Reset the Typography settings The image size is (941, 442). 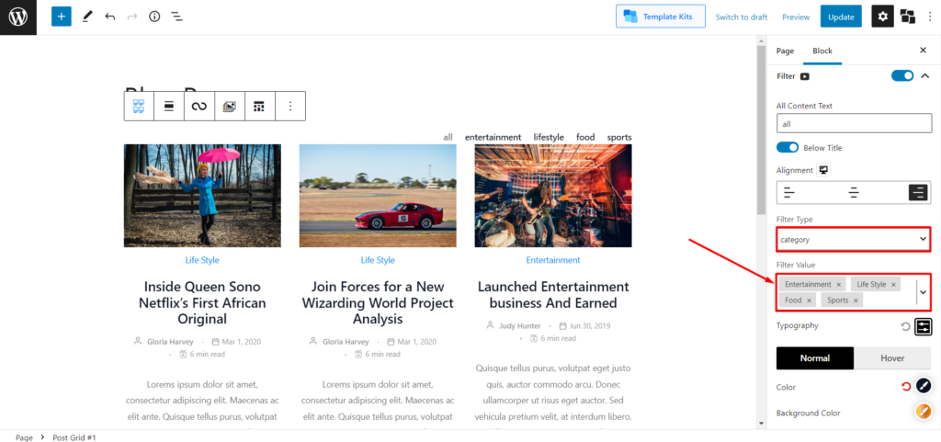(x=905, y=327)
